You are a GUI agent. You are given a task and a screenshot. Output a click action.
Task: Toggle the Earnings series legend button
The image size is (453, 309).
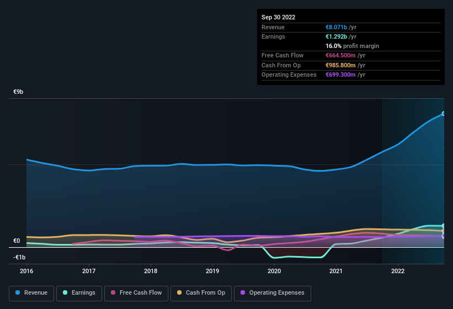[x=79, y=293]
